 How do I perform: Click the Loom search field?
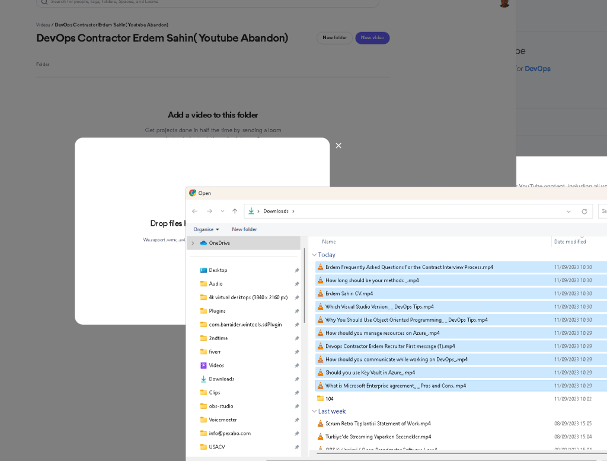[x=207, y=2]
